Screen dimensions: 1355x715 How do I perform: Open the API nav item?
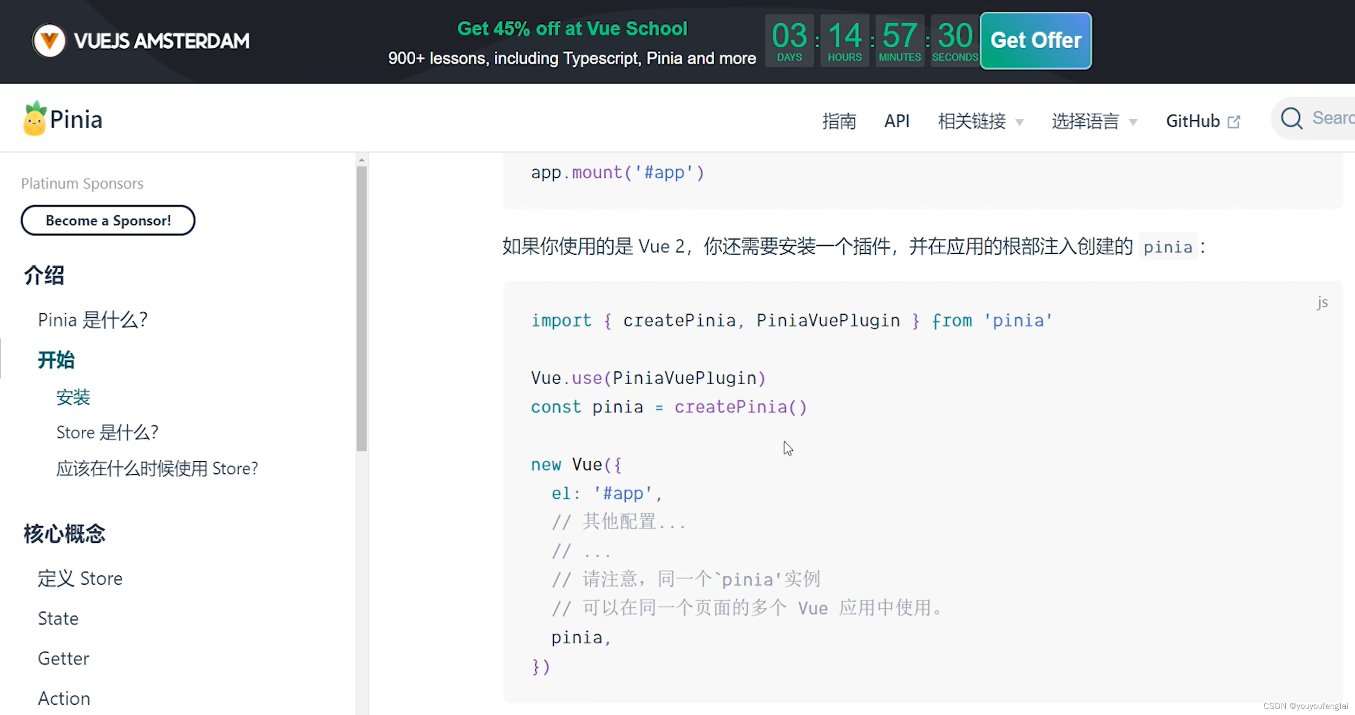tap(897, 121)
